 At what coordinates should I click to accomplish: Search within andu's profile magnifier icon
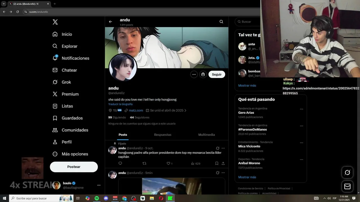[221, 22]
